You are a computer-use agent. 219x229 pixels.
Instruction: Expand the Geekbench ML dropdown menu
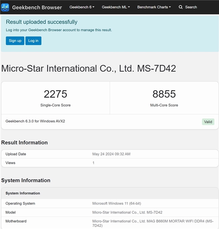(116, 7)
